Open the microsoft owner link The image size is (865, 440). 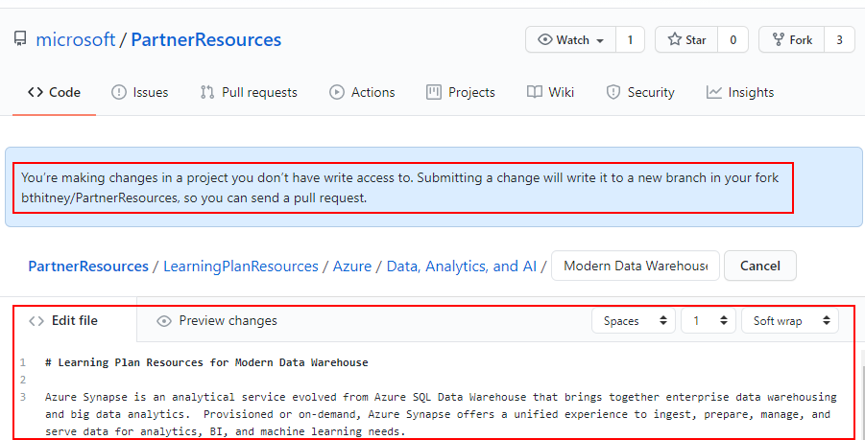pyautogui.click(x=76, y=39)
